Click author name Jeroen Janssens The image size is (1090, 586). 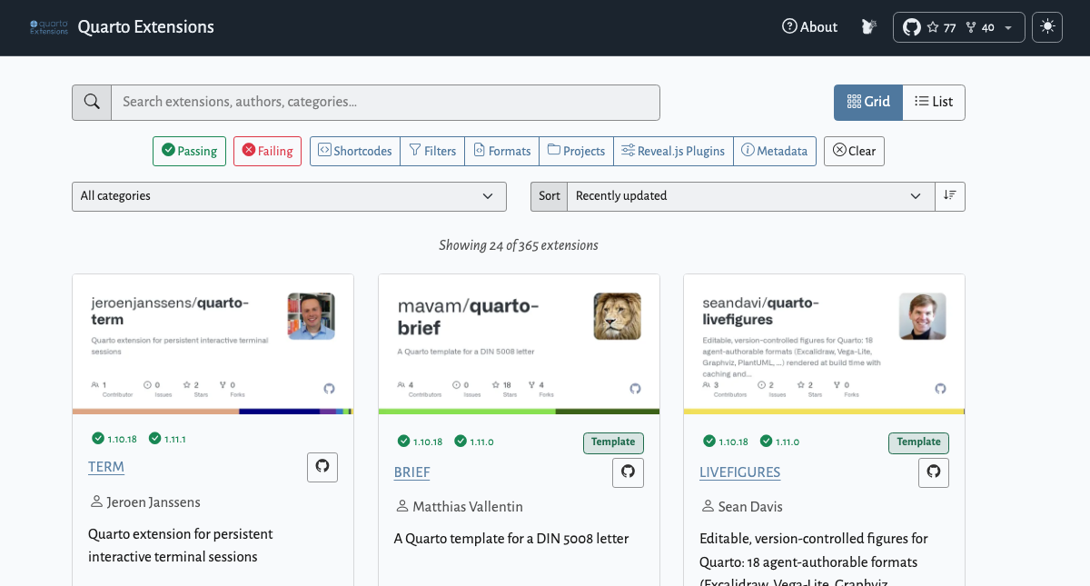[154, 502]
